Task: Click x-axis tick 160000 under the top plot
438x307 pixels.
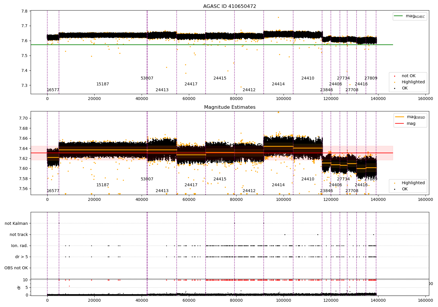Action: click(425, 99)
